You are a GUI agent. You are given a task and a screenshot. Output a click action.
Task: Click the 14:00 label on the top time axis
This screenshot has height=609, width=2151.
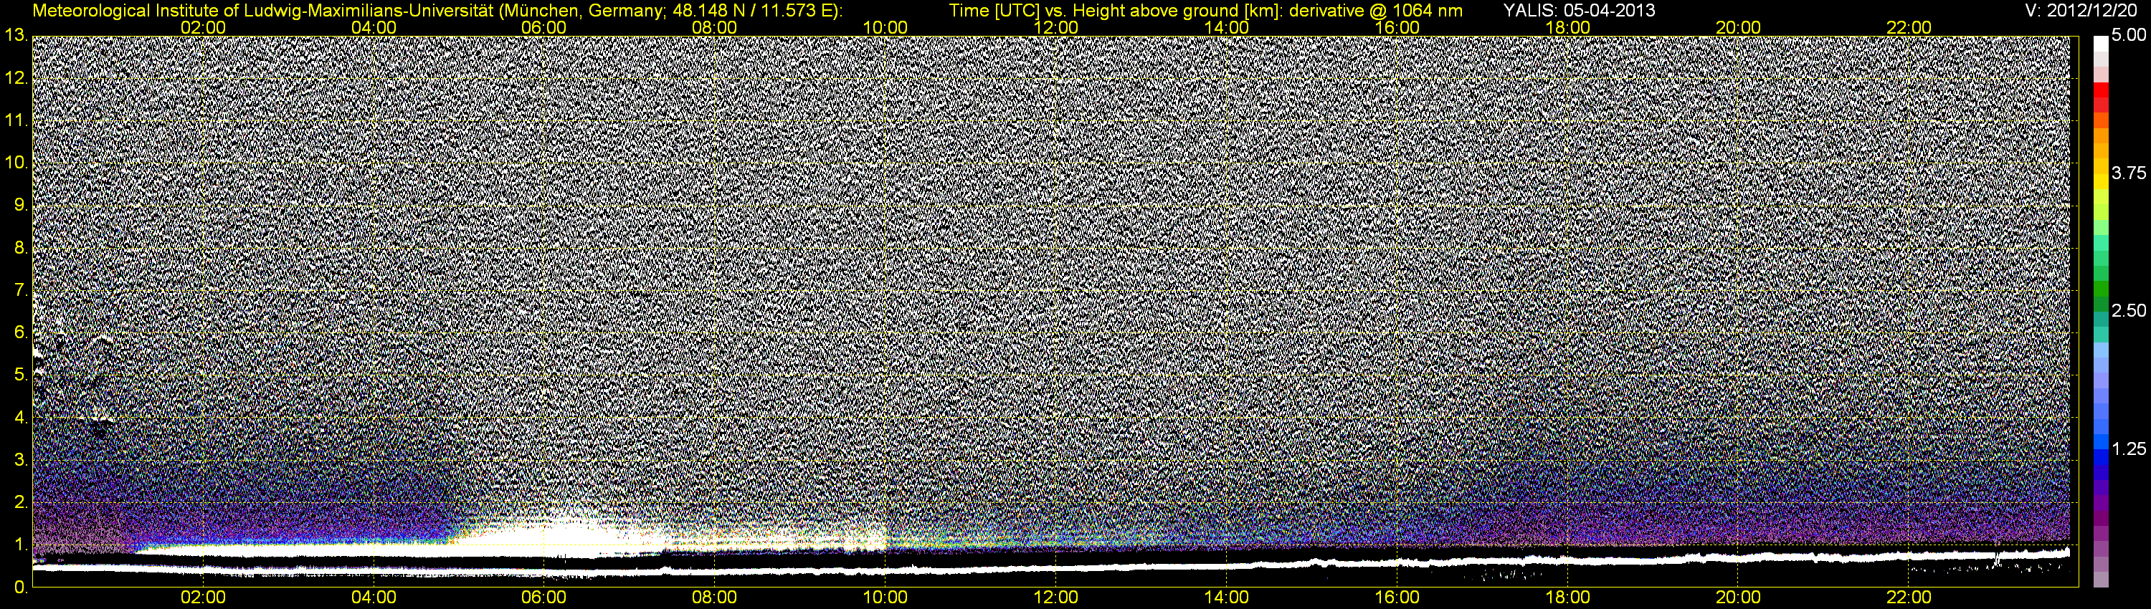pos(1227,27)
